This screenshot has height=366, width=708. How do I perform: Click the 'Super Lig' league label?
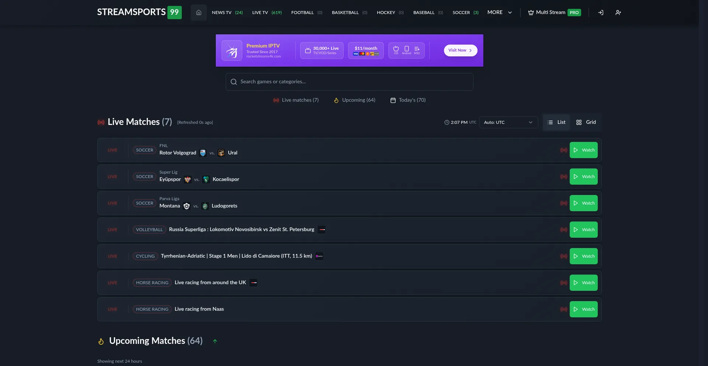pos(169,172)
